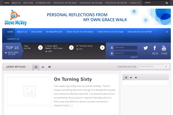
Task: Select number 3 in Top 10 carousel
Action: 71,48
